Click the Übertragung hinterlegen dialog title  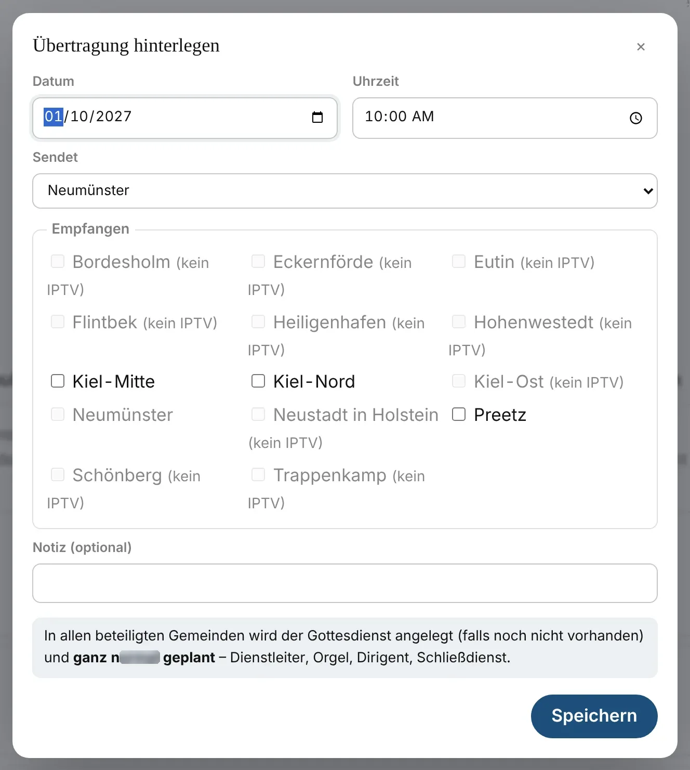point(126,46)
